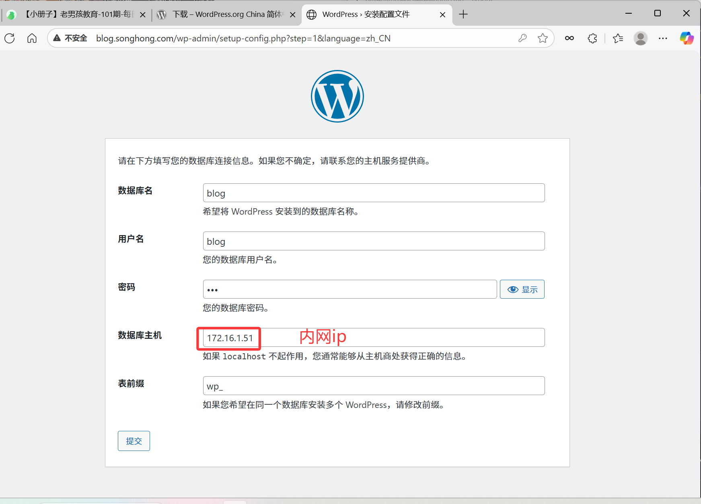Focus the 数据库主机 field with 172.16.1.51
This screenshot has width=701, height=504.
(x=373, y=338)
